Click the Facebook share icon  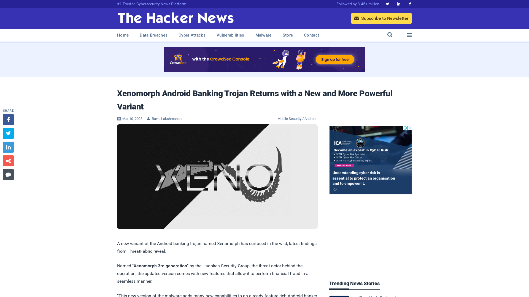(8, 119)
